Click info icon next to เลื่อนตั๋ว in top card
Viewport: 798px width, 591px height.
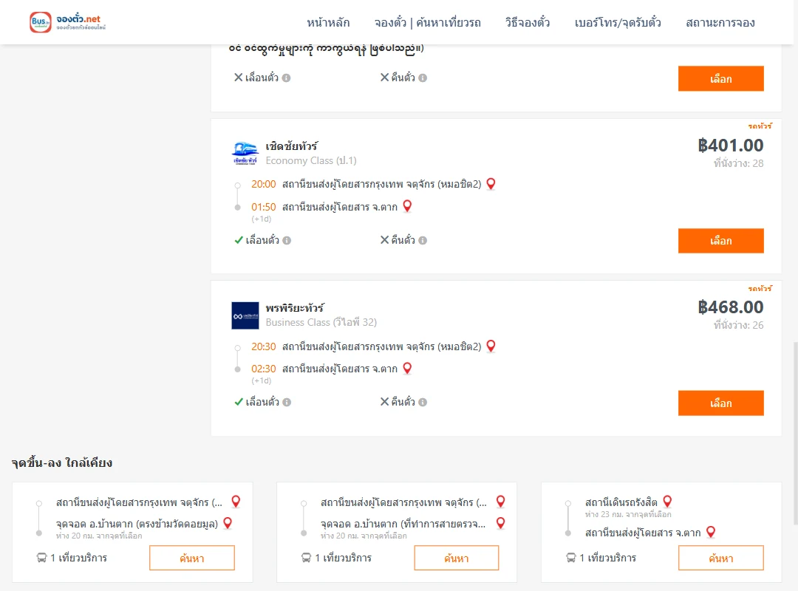tap(287, 78)
